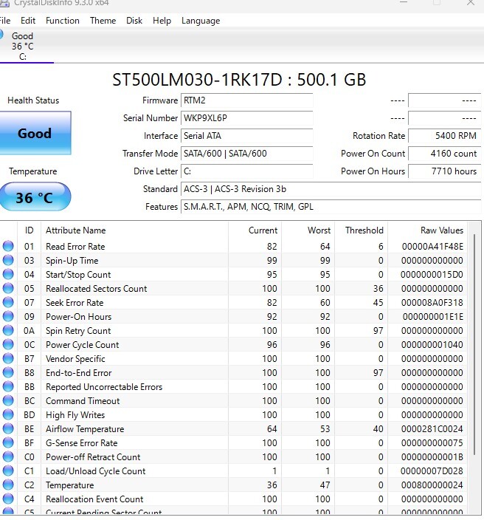Image resolution: width=484 pixels, height=520 pixels.
Task: Click the Firmware field showing RTM2
Action: tap(246, 100)
